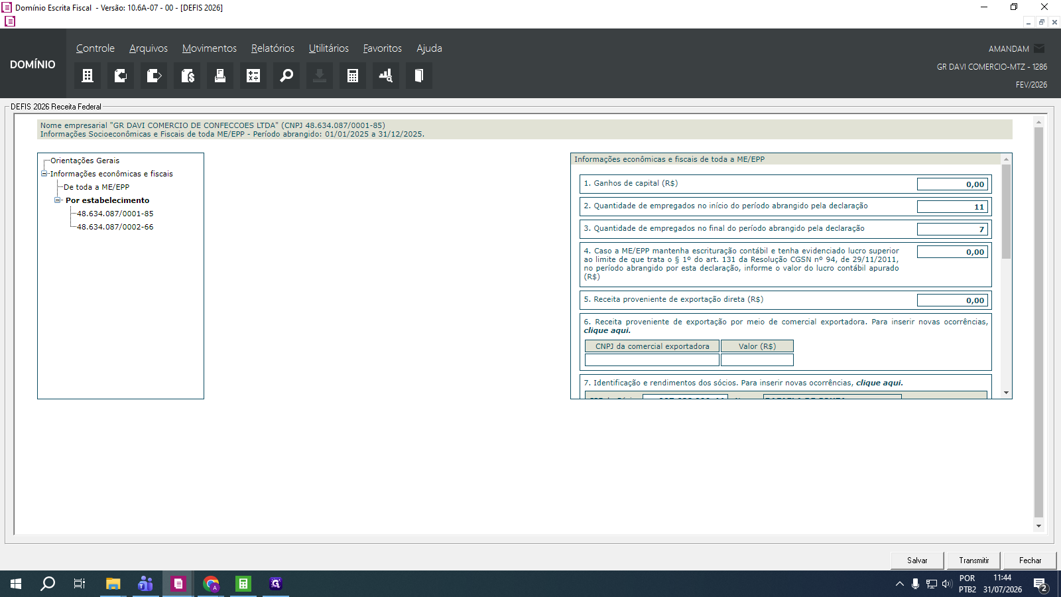
Task: Click the green calculator app in taskbar
Action: [243, 584]
